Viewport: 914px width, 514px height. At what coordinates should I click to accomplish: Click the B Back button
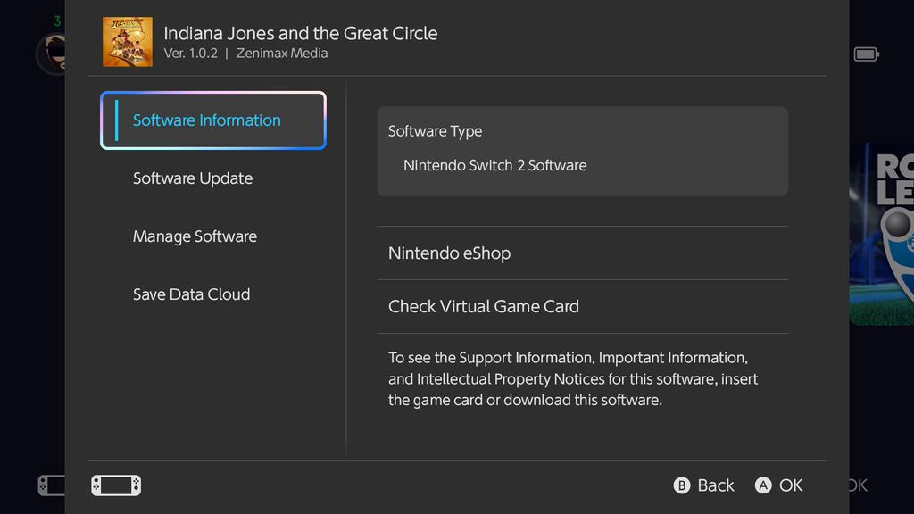703,485
